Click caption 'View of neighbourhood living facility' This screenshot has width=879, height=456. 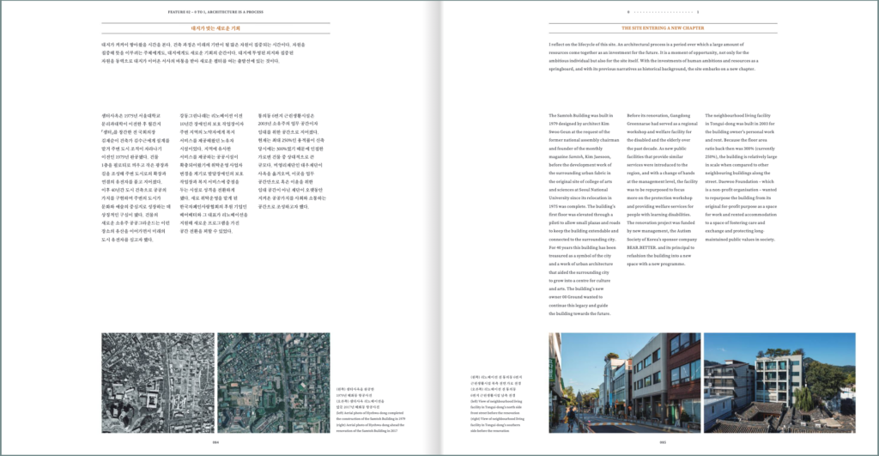[x=498, y=416]
